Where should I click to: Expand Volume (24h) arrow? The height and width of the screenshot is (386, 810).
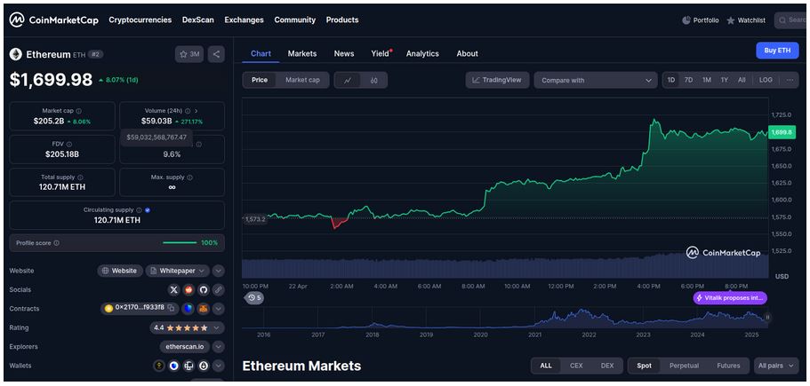pyautogui.click(x=196, y=111)
